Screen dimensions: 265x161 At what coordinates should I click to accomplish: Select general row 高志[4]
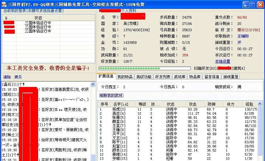coord(177,113)
